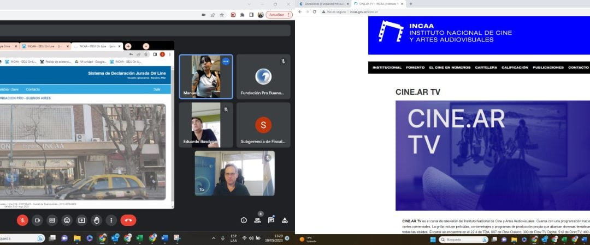Image resolution: width=590 pixels, height=245 pixels.
Task: Unmute the microphone in the meeting
Action: pyautogui.click(x=22, y=220)
